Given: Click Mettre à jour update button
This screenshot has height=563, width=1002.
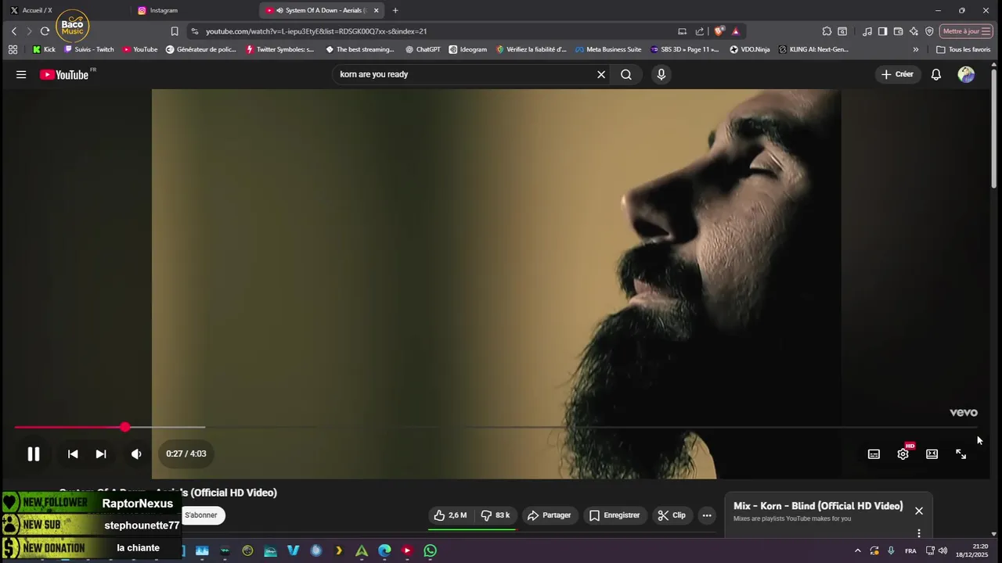Looking at the screenshot, I should pos(967,31).
